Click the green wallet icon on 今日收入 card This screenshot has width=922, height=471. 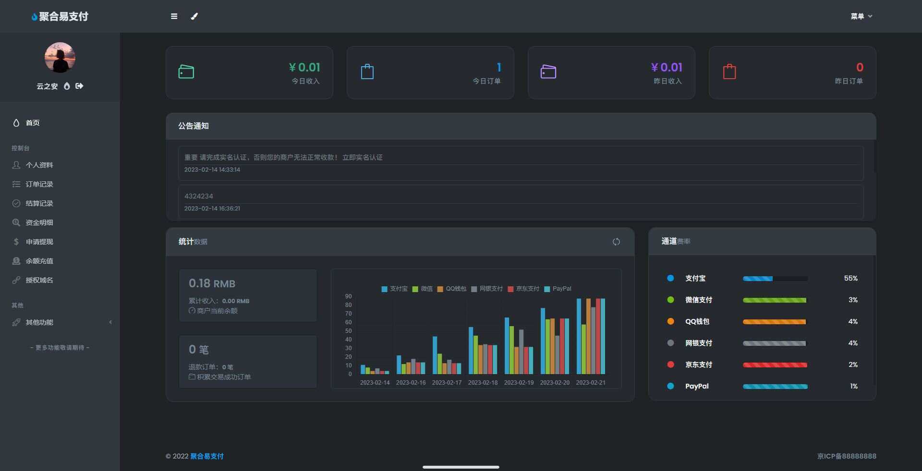click(187, 72)
